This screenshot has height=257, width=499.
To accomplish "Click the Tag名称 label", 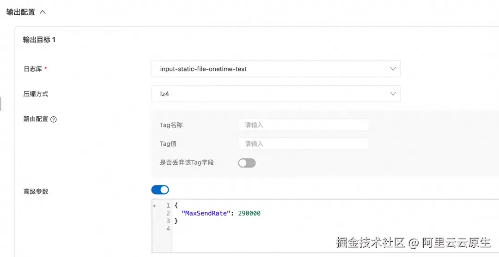I will pos(171,125).
